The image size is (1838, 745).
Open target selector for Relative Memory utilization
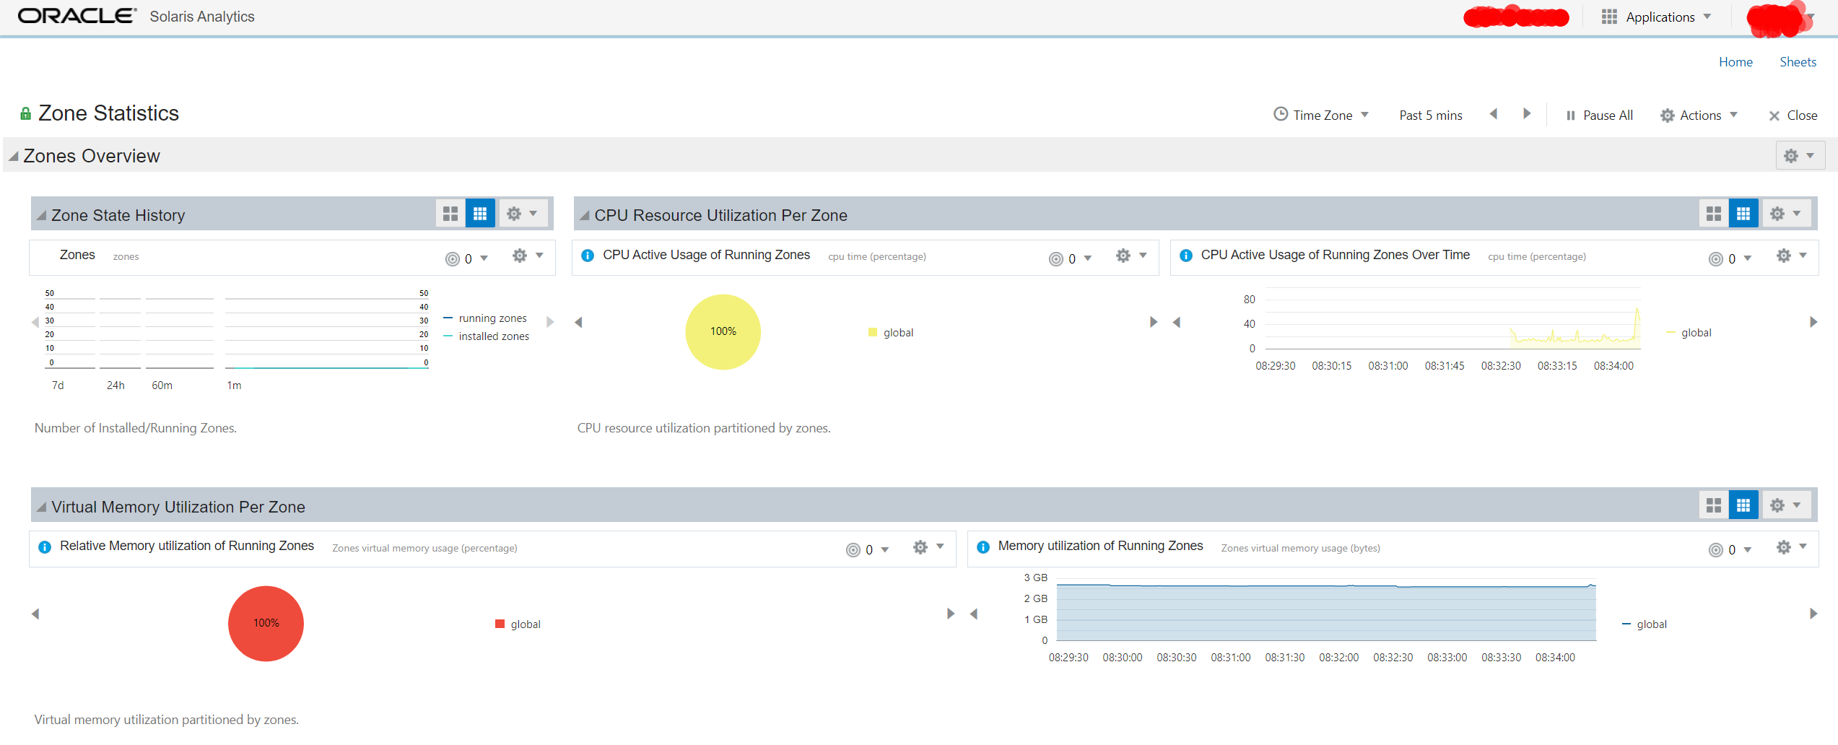tap(867, 550)
